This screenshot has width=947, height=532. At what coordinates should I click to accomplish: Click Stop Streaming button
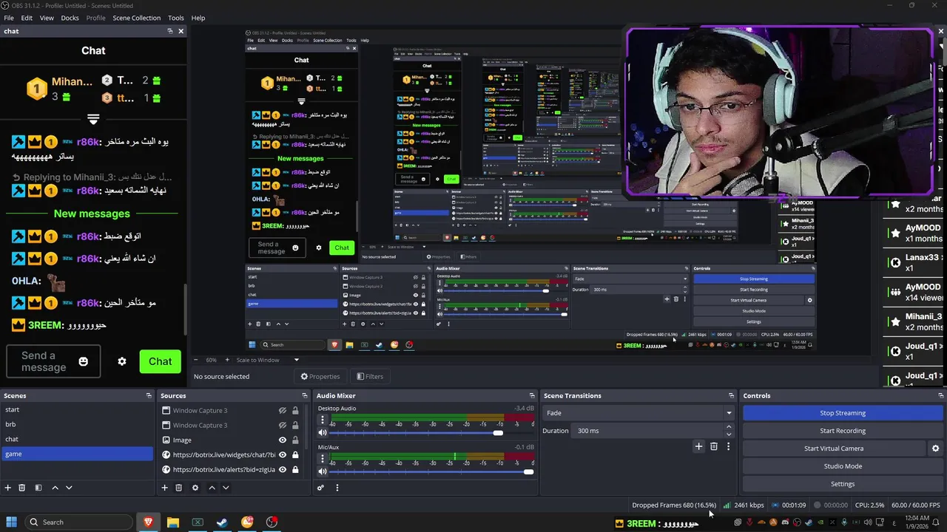843,413
